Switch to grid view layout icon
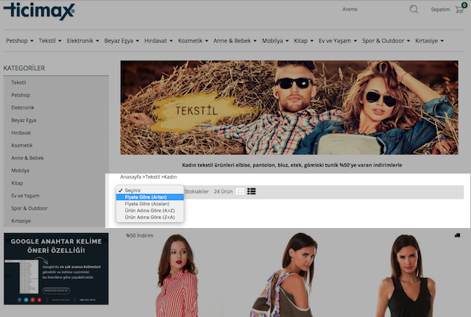 [x=240, y=191]
